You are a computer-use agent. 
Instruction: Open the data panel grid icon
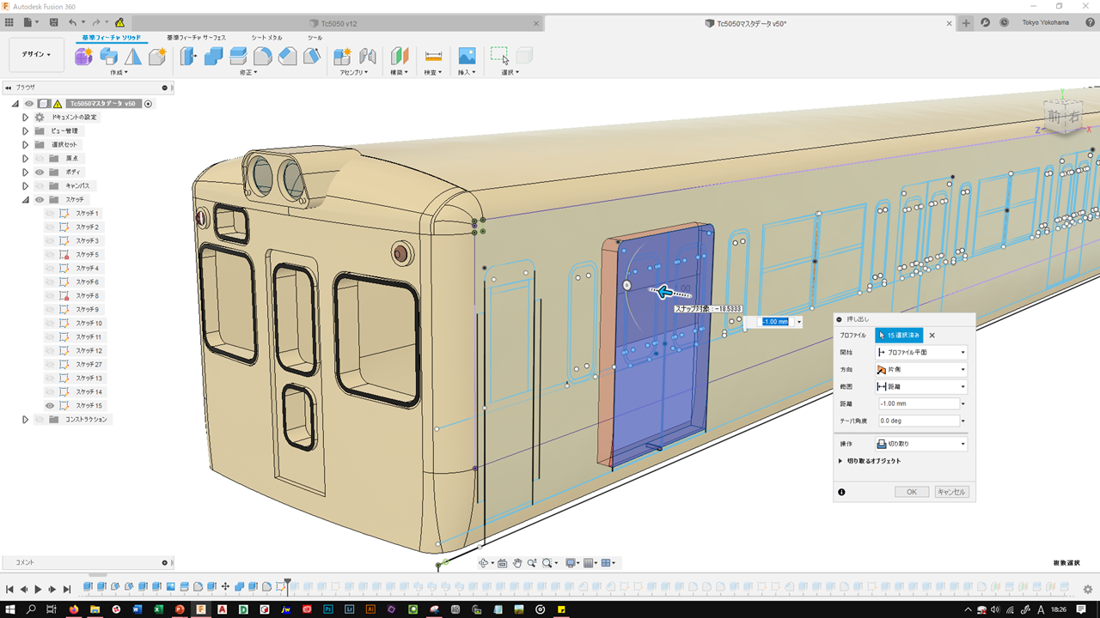pyautogui.click(x=9, y=22)
